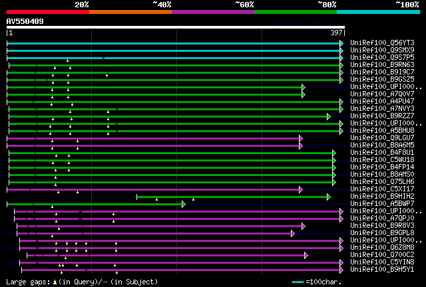Select the orange ~40% identity legend segment
The image size is (426, 287).
click(x=130, y=12)
